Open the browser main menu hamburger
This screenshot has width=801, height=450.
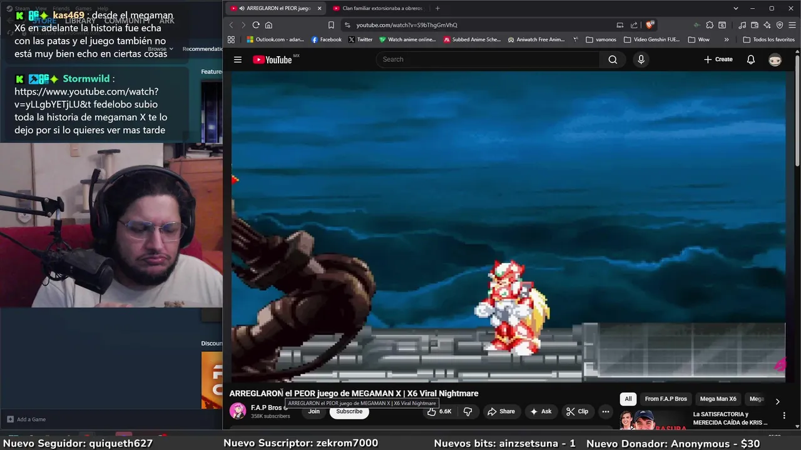(793, 25)
